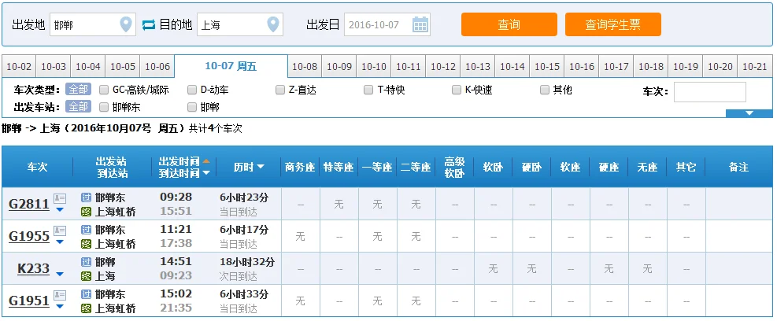Click G1951 arrival time 21:35

[x=176, y=308]
